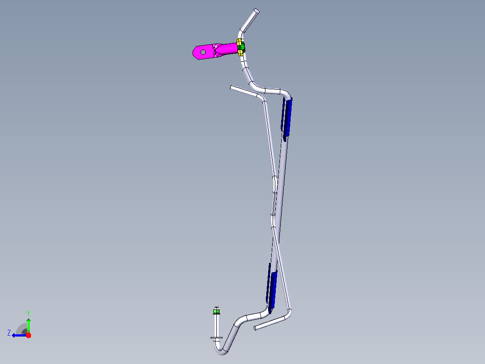The width and height of the screenshot is (485, 364).
Task: Click the blue Z axis arrow of the triad
Action: pos(19,335)
